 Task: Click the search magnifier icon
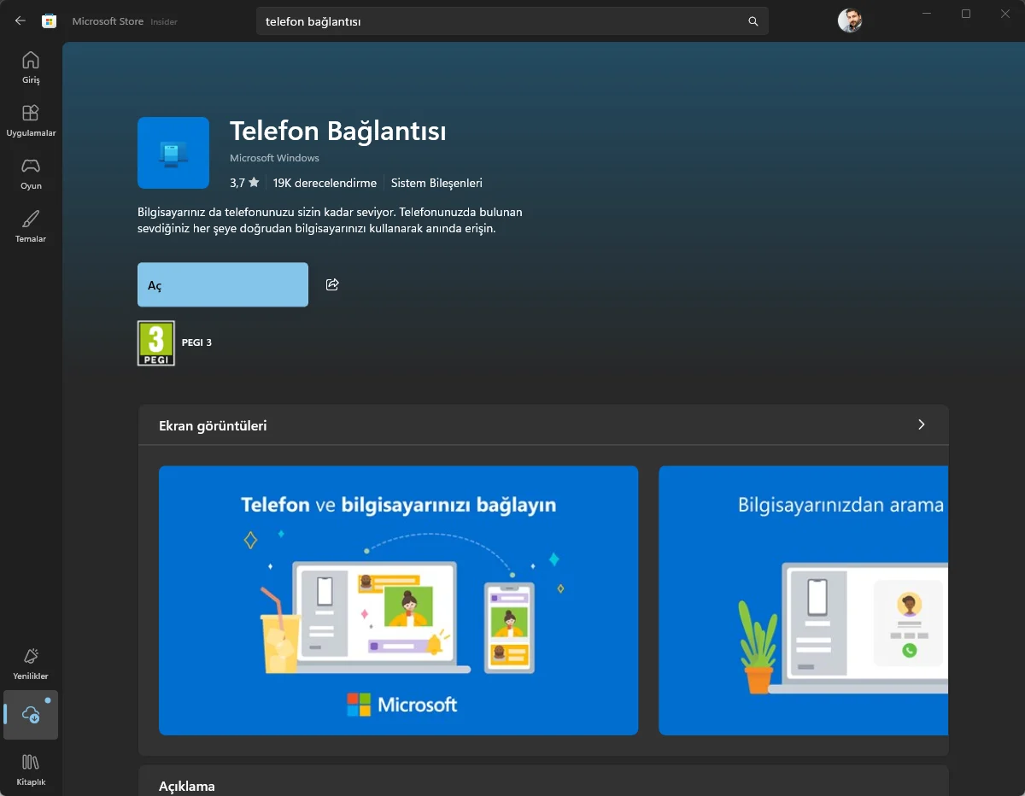[753, 21]
